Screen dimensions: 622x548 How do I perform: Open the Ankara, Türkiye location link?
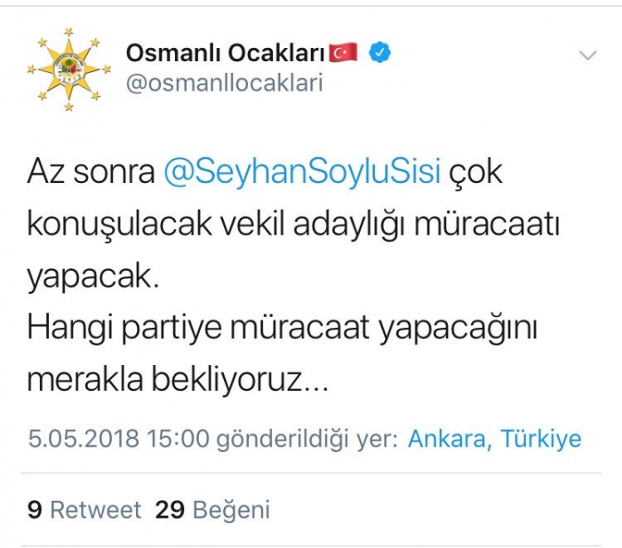(x=495, y=439)
